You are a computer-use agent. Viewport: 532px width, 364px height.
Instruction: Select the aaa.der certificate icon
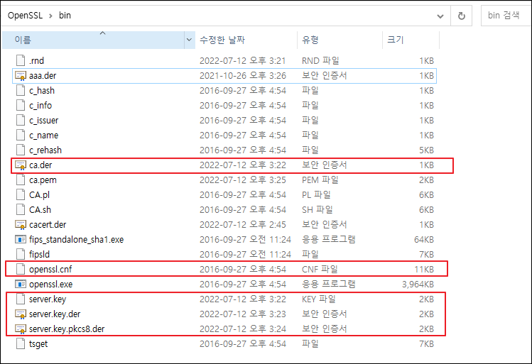click(x=21, y=76)
